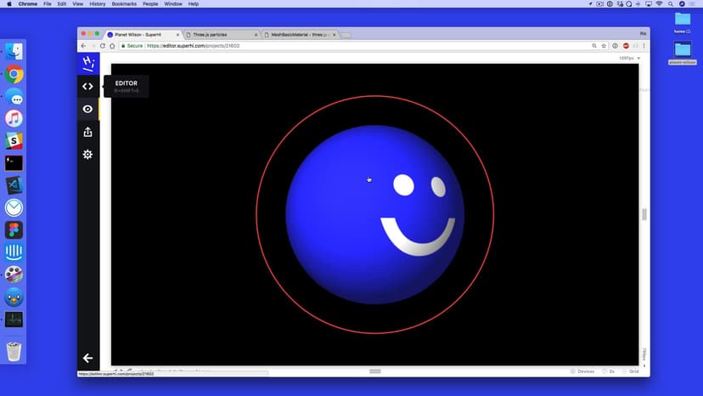Click the browser back navigation button

pyautogui.click(x=83, y=46)
